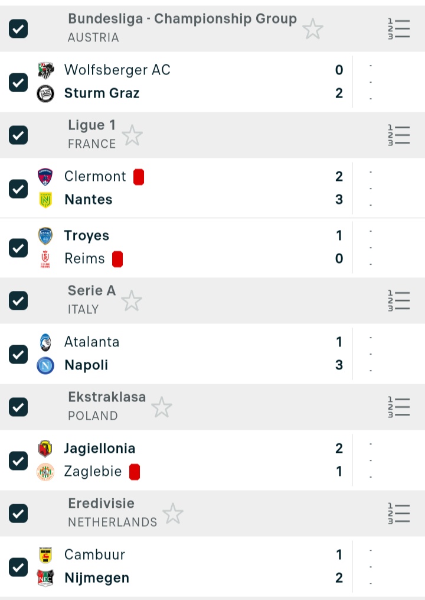Image resolution: width=425 pixels, height=600 pixels.
Task: Click the Napoli club crest
Action: click(45, 365)
